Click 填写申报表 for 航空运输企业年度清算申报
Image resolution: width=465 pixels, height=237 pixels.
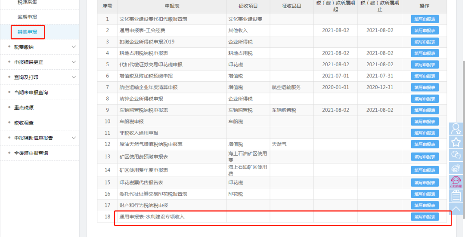[x=425, y=87]
